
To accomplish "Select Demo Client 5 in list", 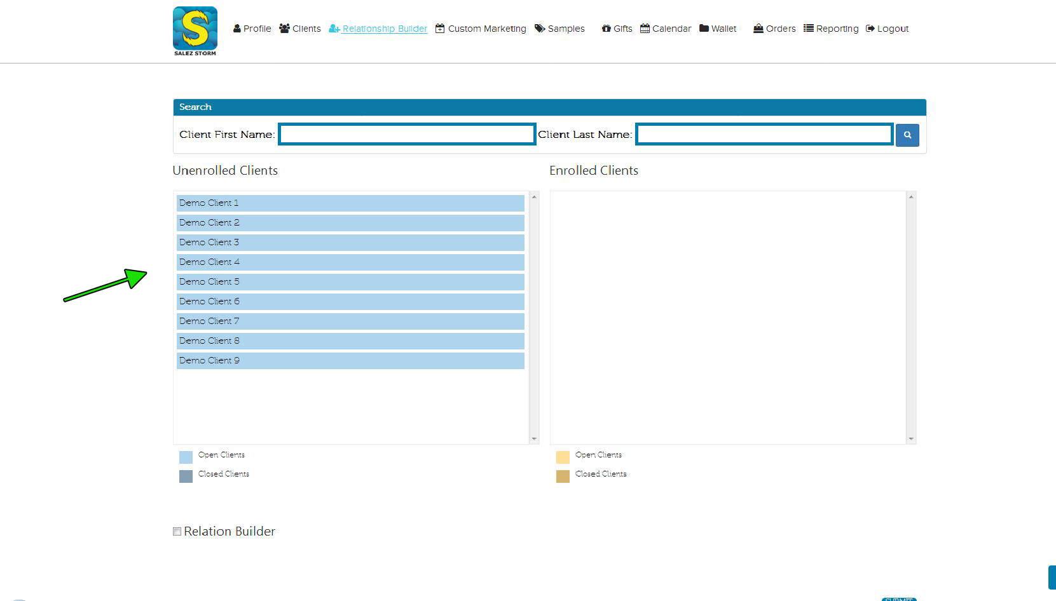I will pyautogui.click(x=350, y=282).
